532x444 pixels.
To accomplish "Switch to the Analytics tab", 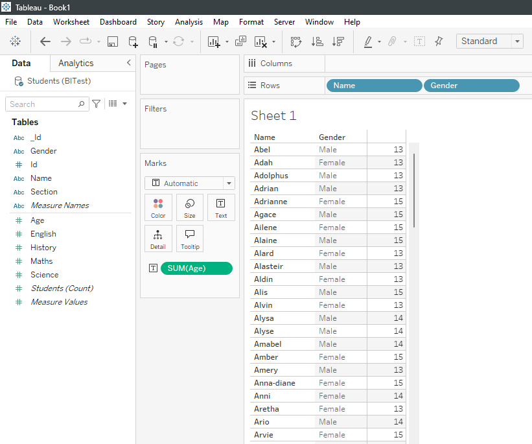I will (x=76, y=63).
